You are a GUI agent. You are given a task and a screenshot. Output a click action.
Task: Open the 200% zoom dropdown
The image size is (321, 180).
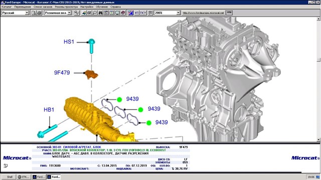[178, 12]
